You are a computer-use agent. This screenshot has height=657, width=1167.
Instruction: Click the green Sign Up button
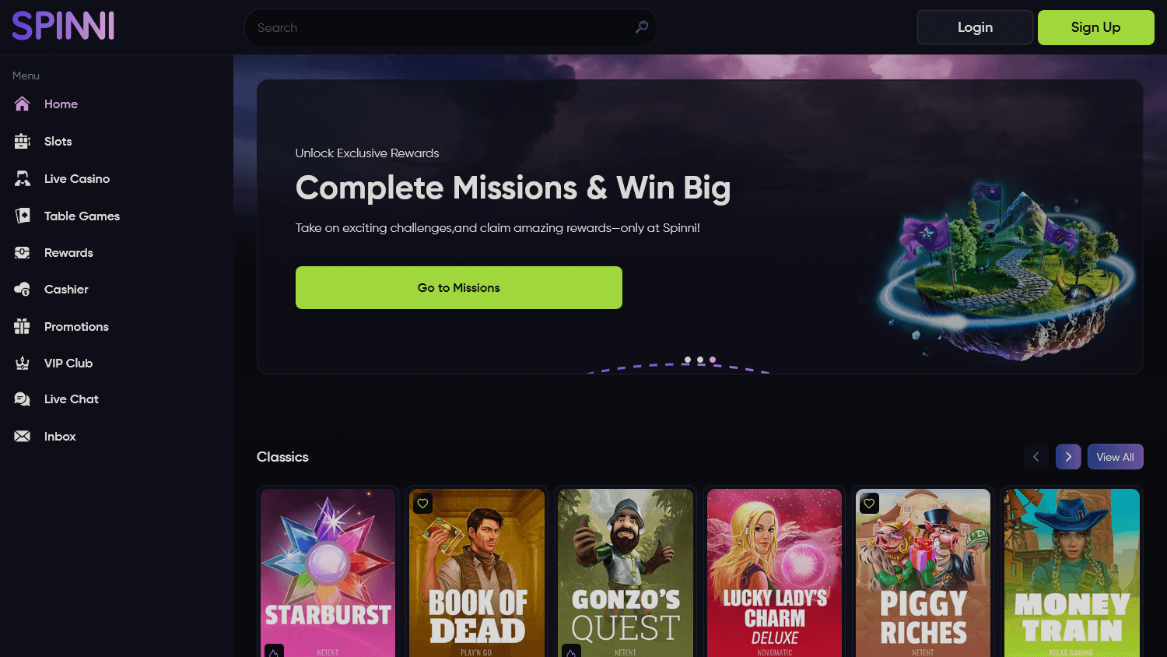tap(1095, 27)
